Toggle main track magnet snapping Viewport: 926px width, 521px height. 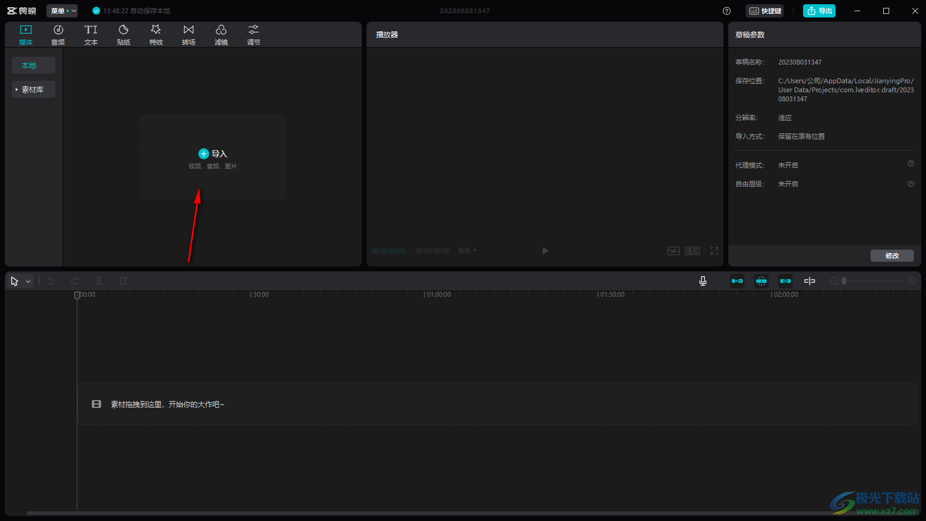pyautogui.click(x=737, y=281)
